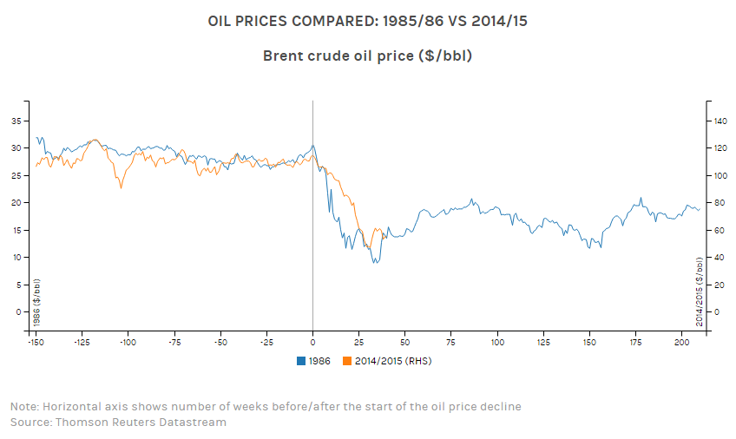Viewport: 736px width, 439px height.
Task: Click the -50 tick on horizontal axis
Action: point(220,343)
